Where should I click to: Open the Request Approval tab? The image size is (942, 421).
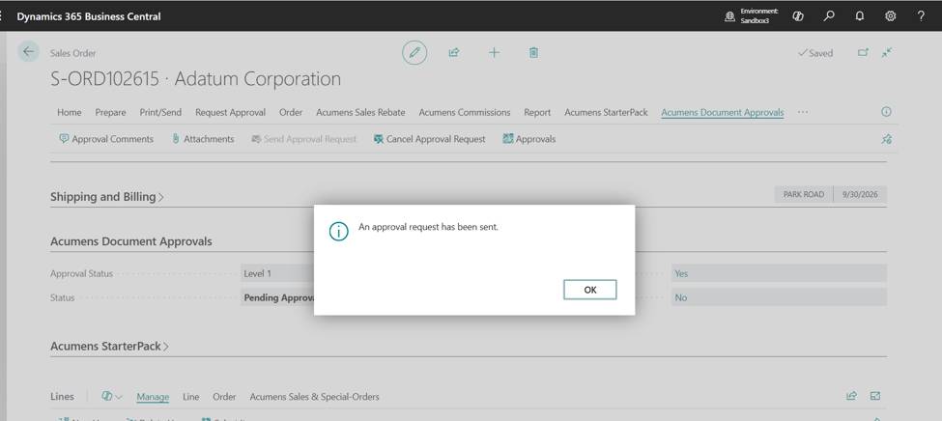click(230, 112)
